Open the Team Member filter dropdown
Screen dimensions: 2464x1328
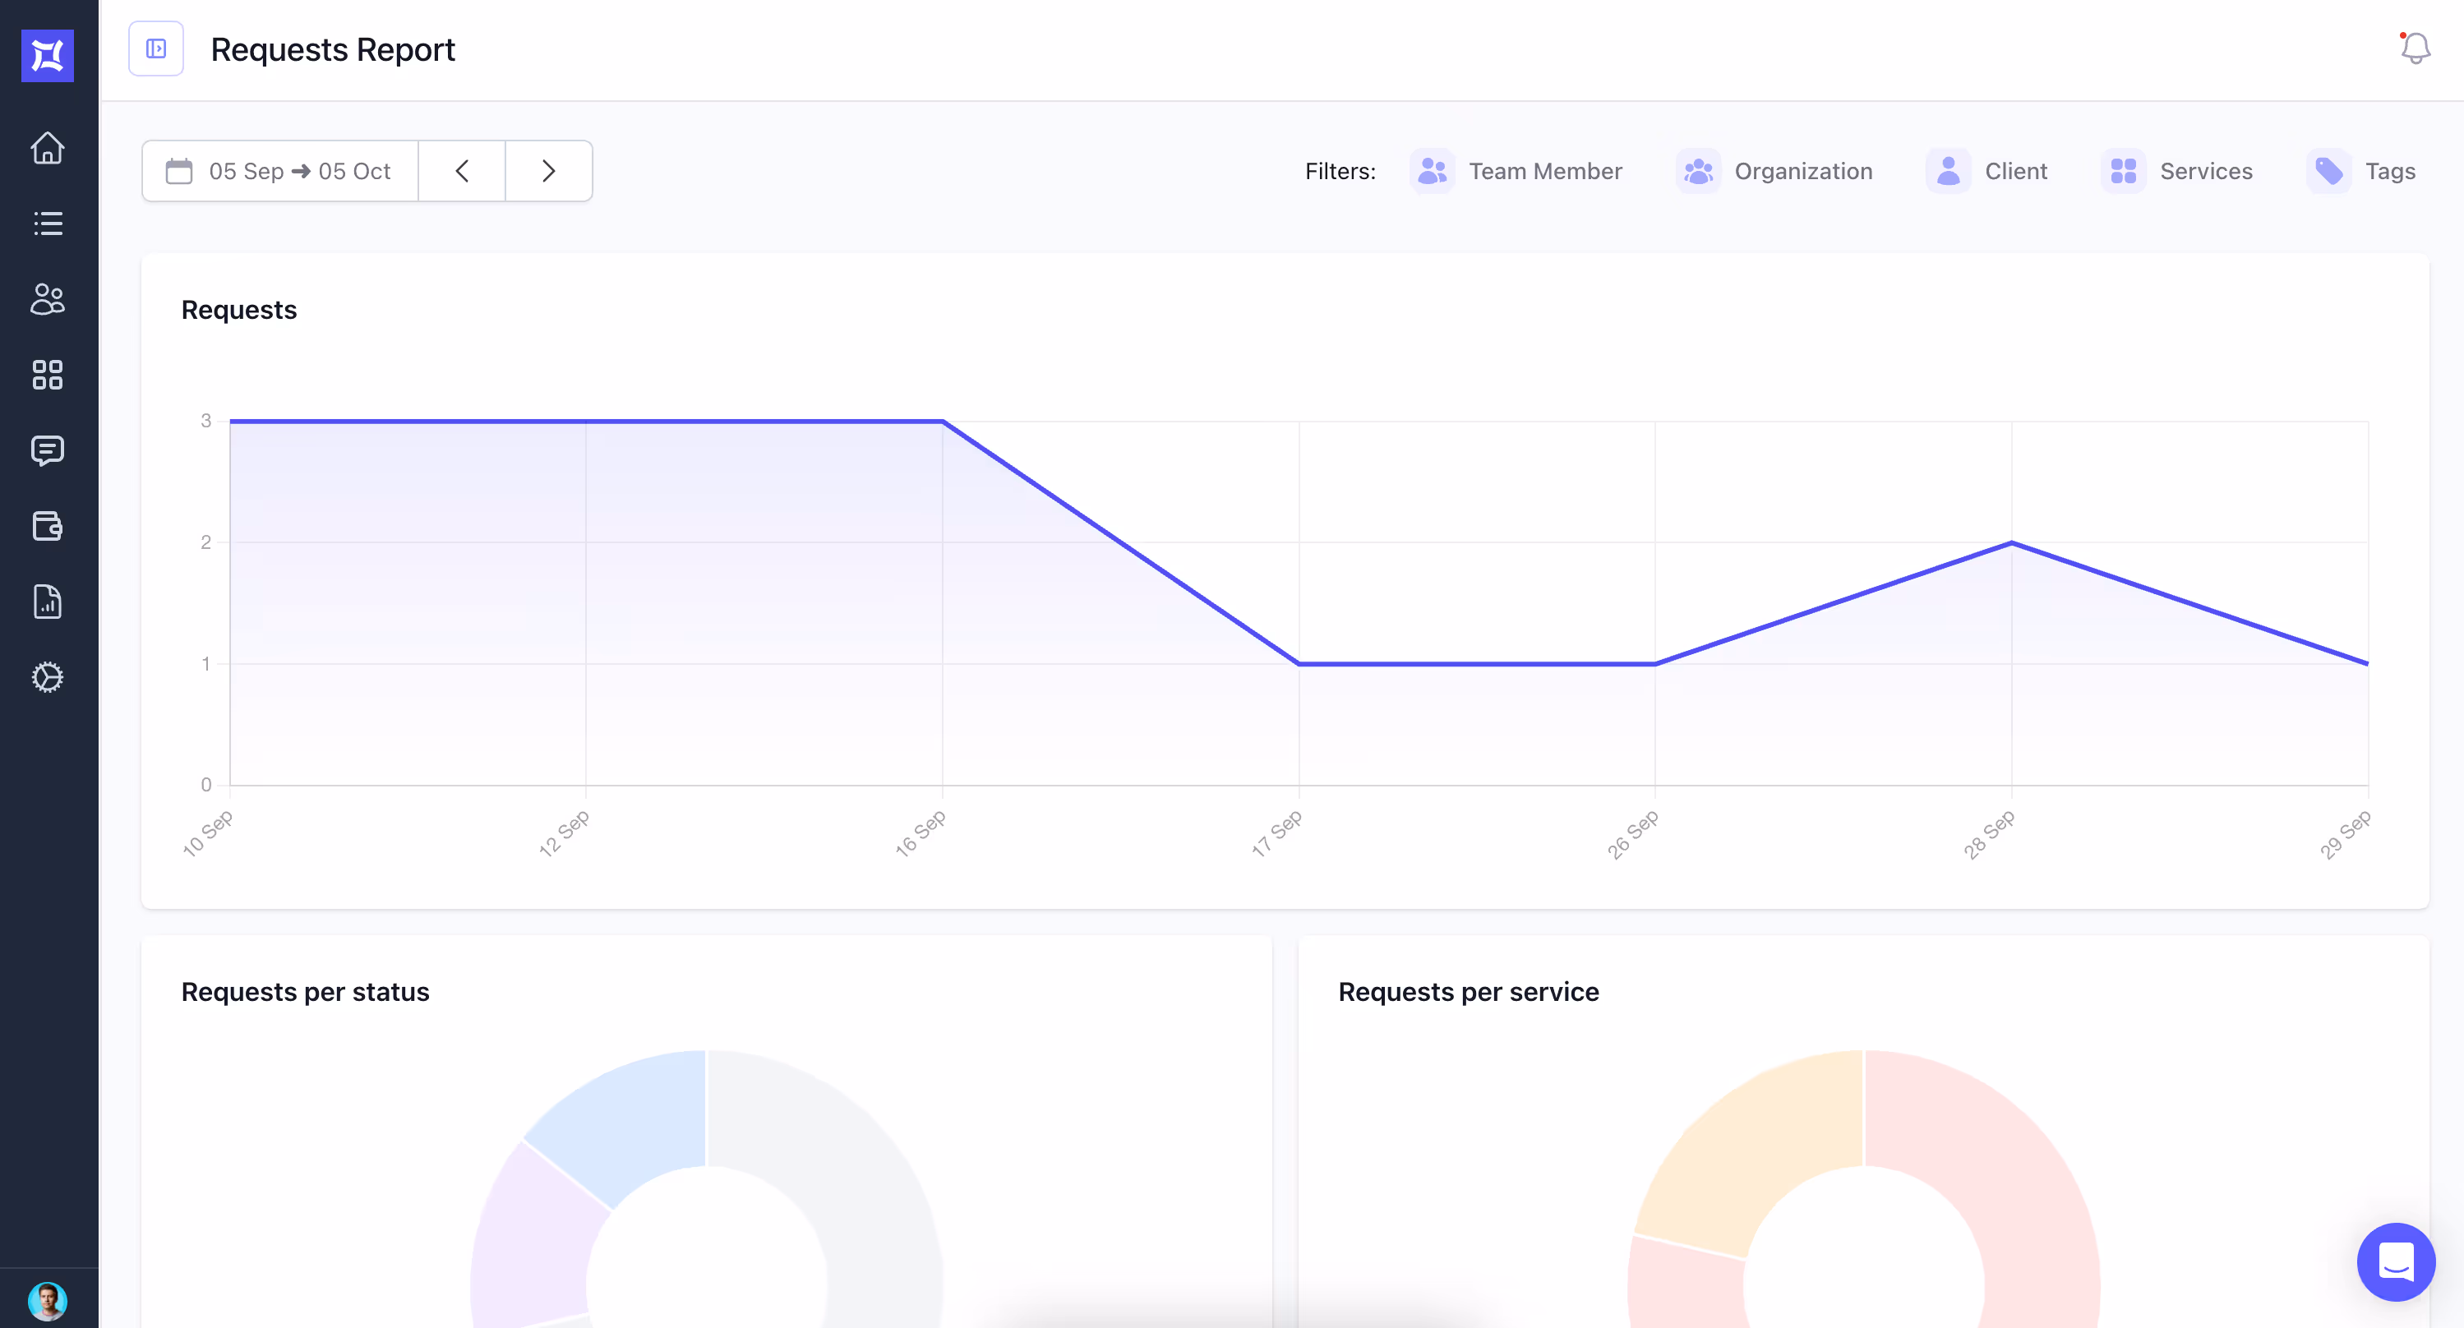coord(1516,171)
